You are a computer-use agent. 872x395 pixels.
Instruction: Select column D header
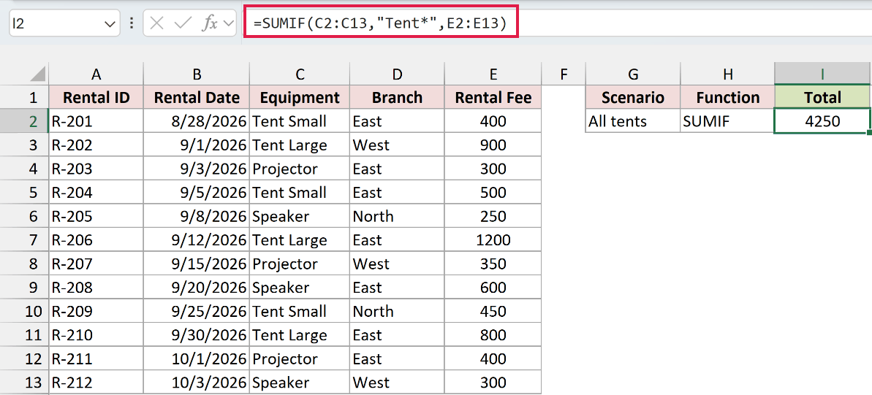(x=397, y=74)
